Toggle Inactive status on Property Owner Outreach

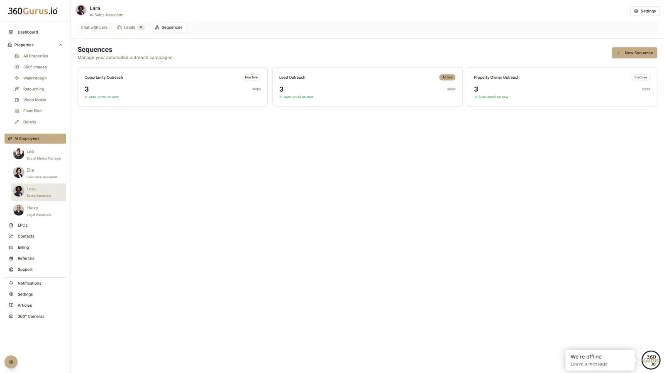tap(641, 77)
